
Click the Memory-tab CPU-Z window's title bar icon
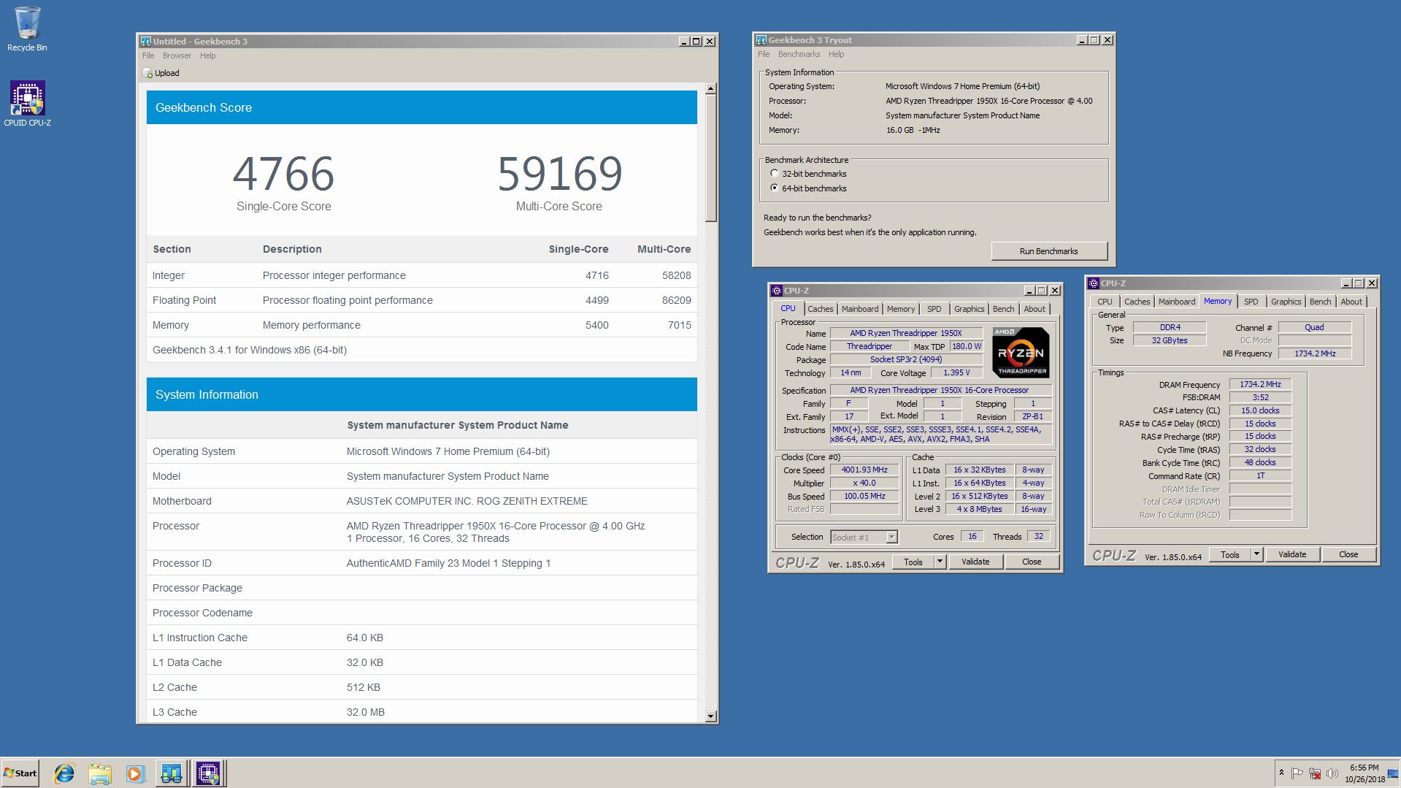pyautogui.click(x=1094, y=283)
